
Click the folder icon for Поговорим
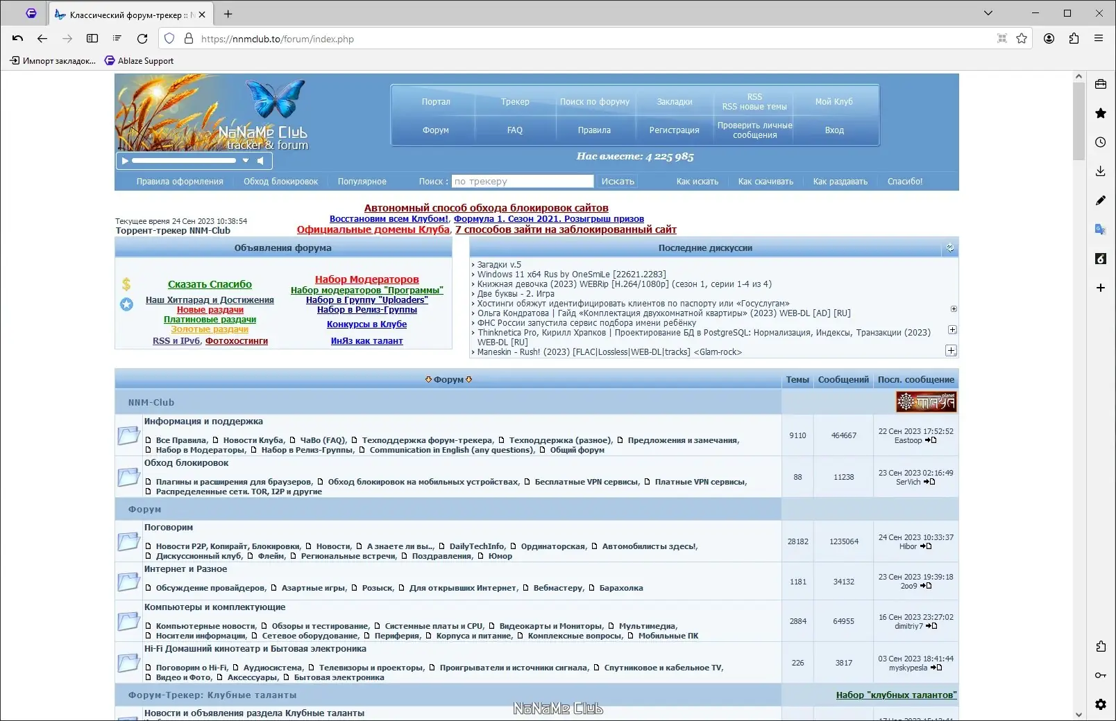click(x=128, y=541)
